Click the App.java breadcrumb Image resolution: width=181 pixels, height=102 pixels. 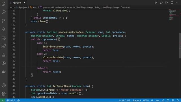[x=23, y=7]
